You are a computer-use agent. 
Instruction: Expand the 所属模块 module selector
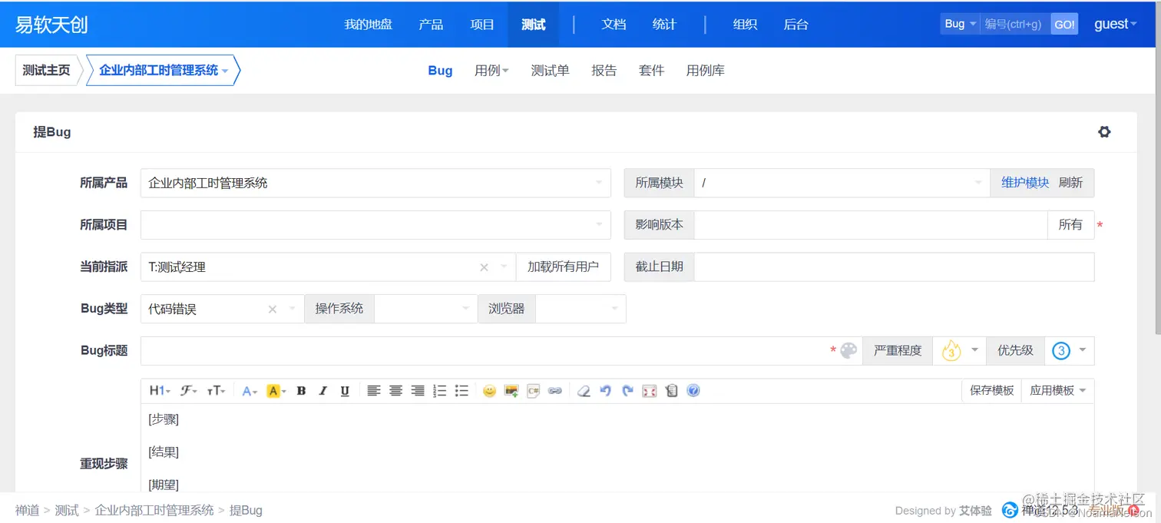tap(977, 183)
